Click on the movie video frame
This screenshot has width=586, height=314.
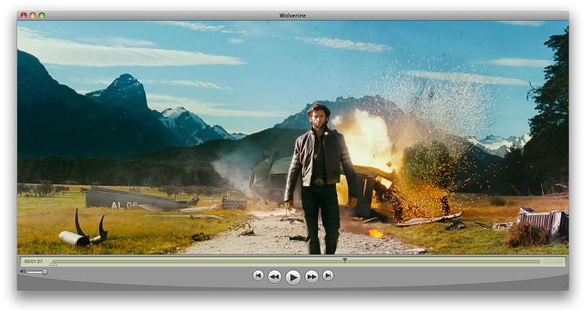tap(293, 138)
